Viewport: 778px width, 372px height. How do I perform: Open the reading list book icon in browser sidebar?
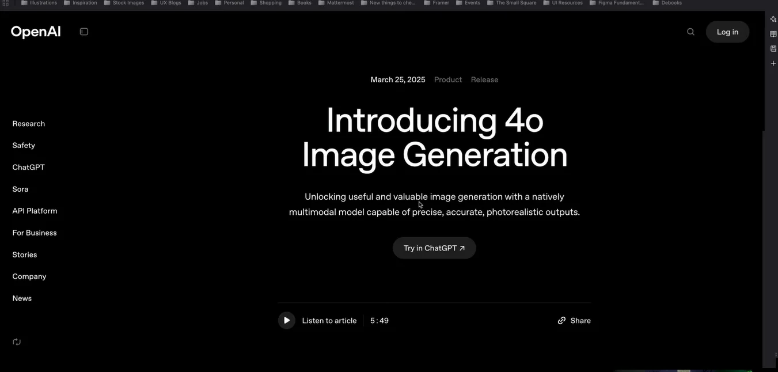pos(773,34)
